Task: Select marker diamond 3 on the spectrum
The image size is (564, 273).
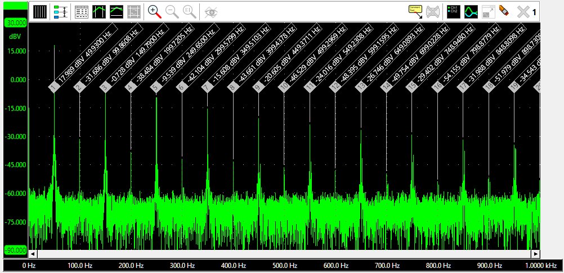Action: click(x=105, y=87)
